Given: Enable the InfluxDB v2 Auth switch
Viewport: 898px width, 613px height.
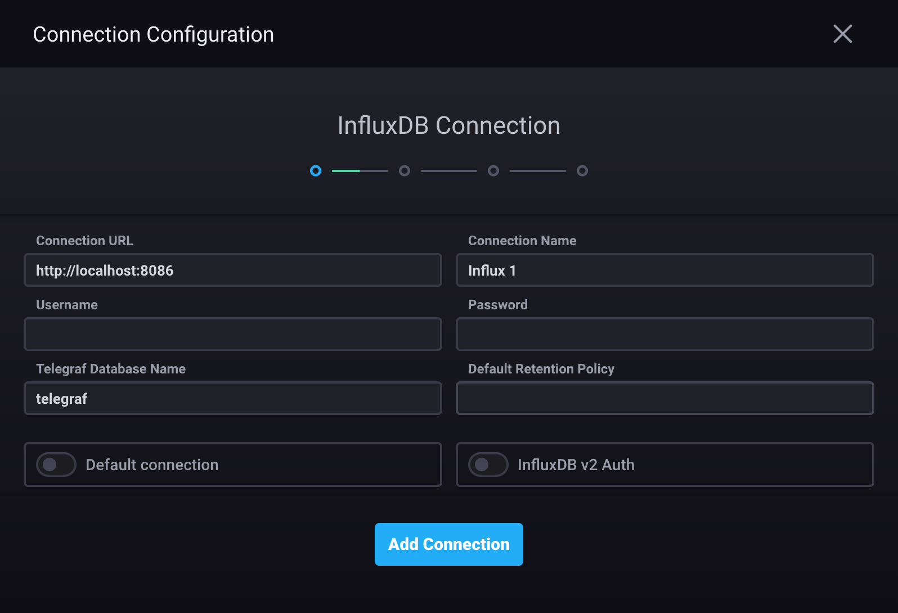Looking at the screenshot, I should (488, 465).
